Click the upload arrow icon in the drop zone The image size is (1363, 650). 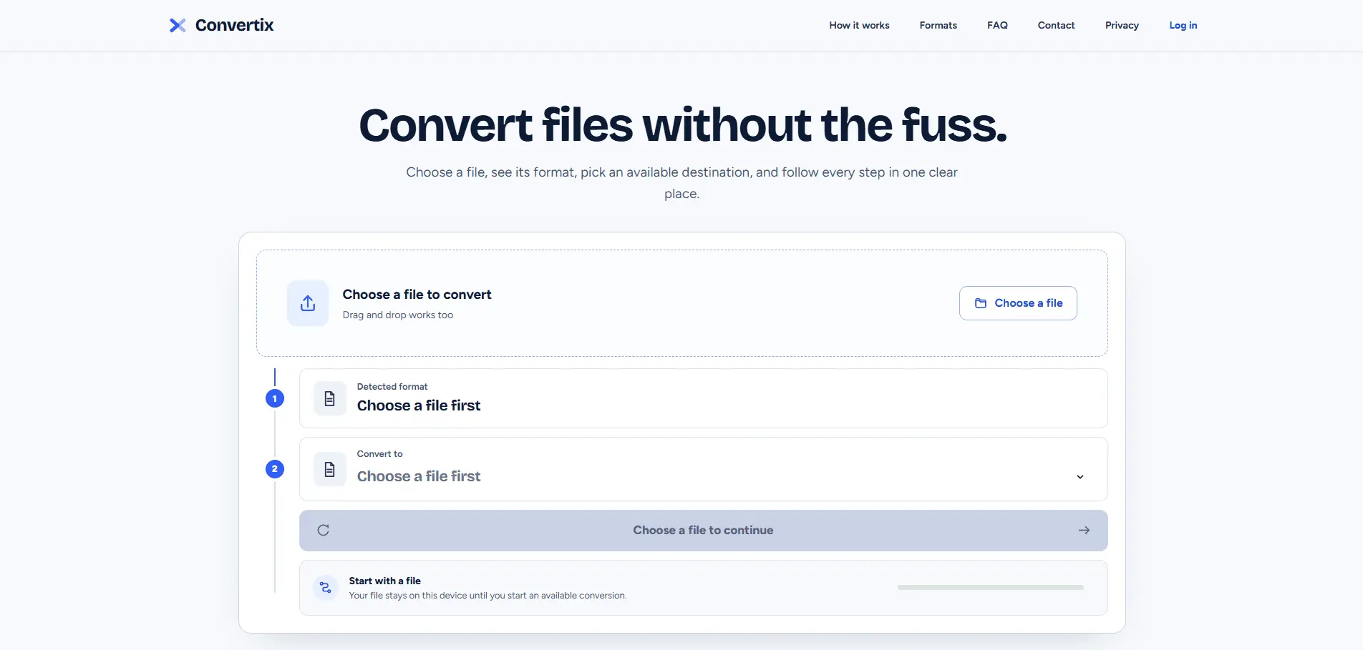tap(308, 303)
